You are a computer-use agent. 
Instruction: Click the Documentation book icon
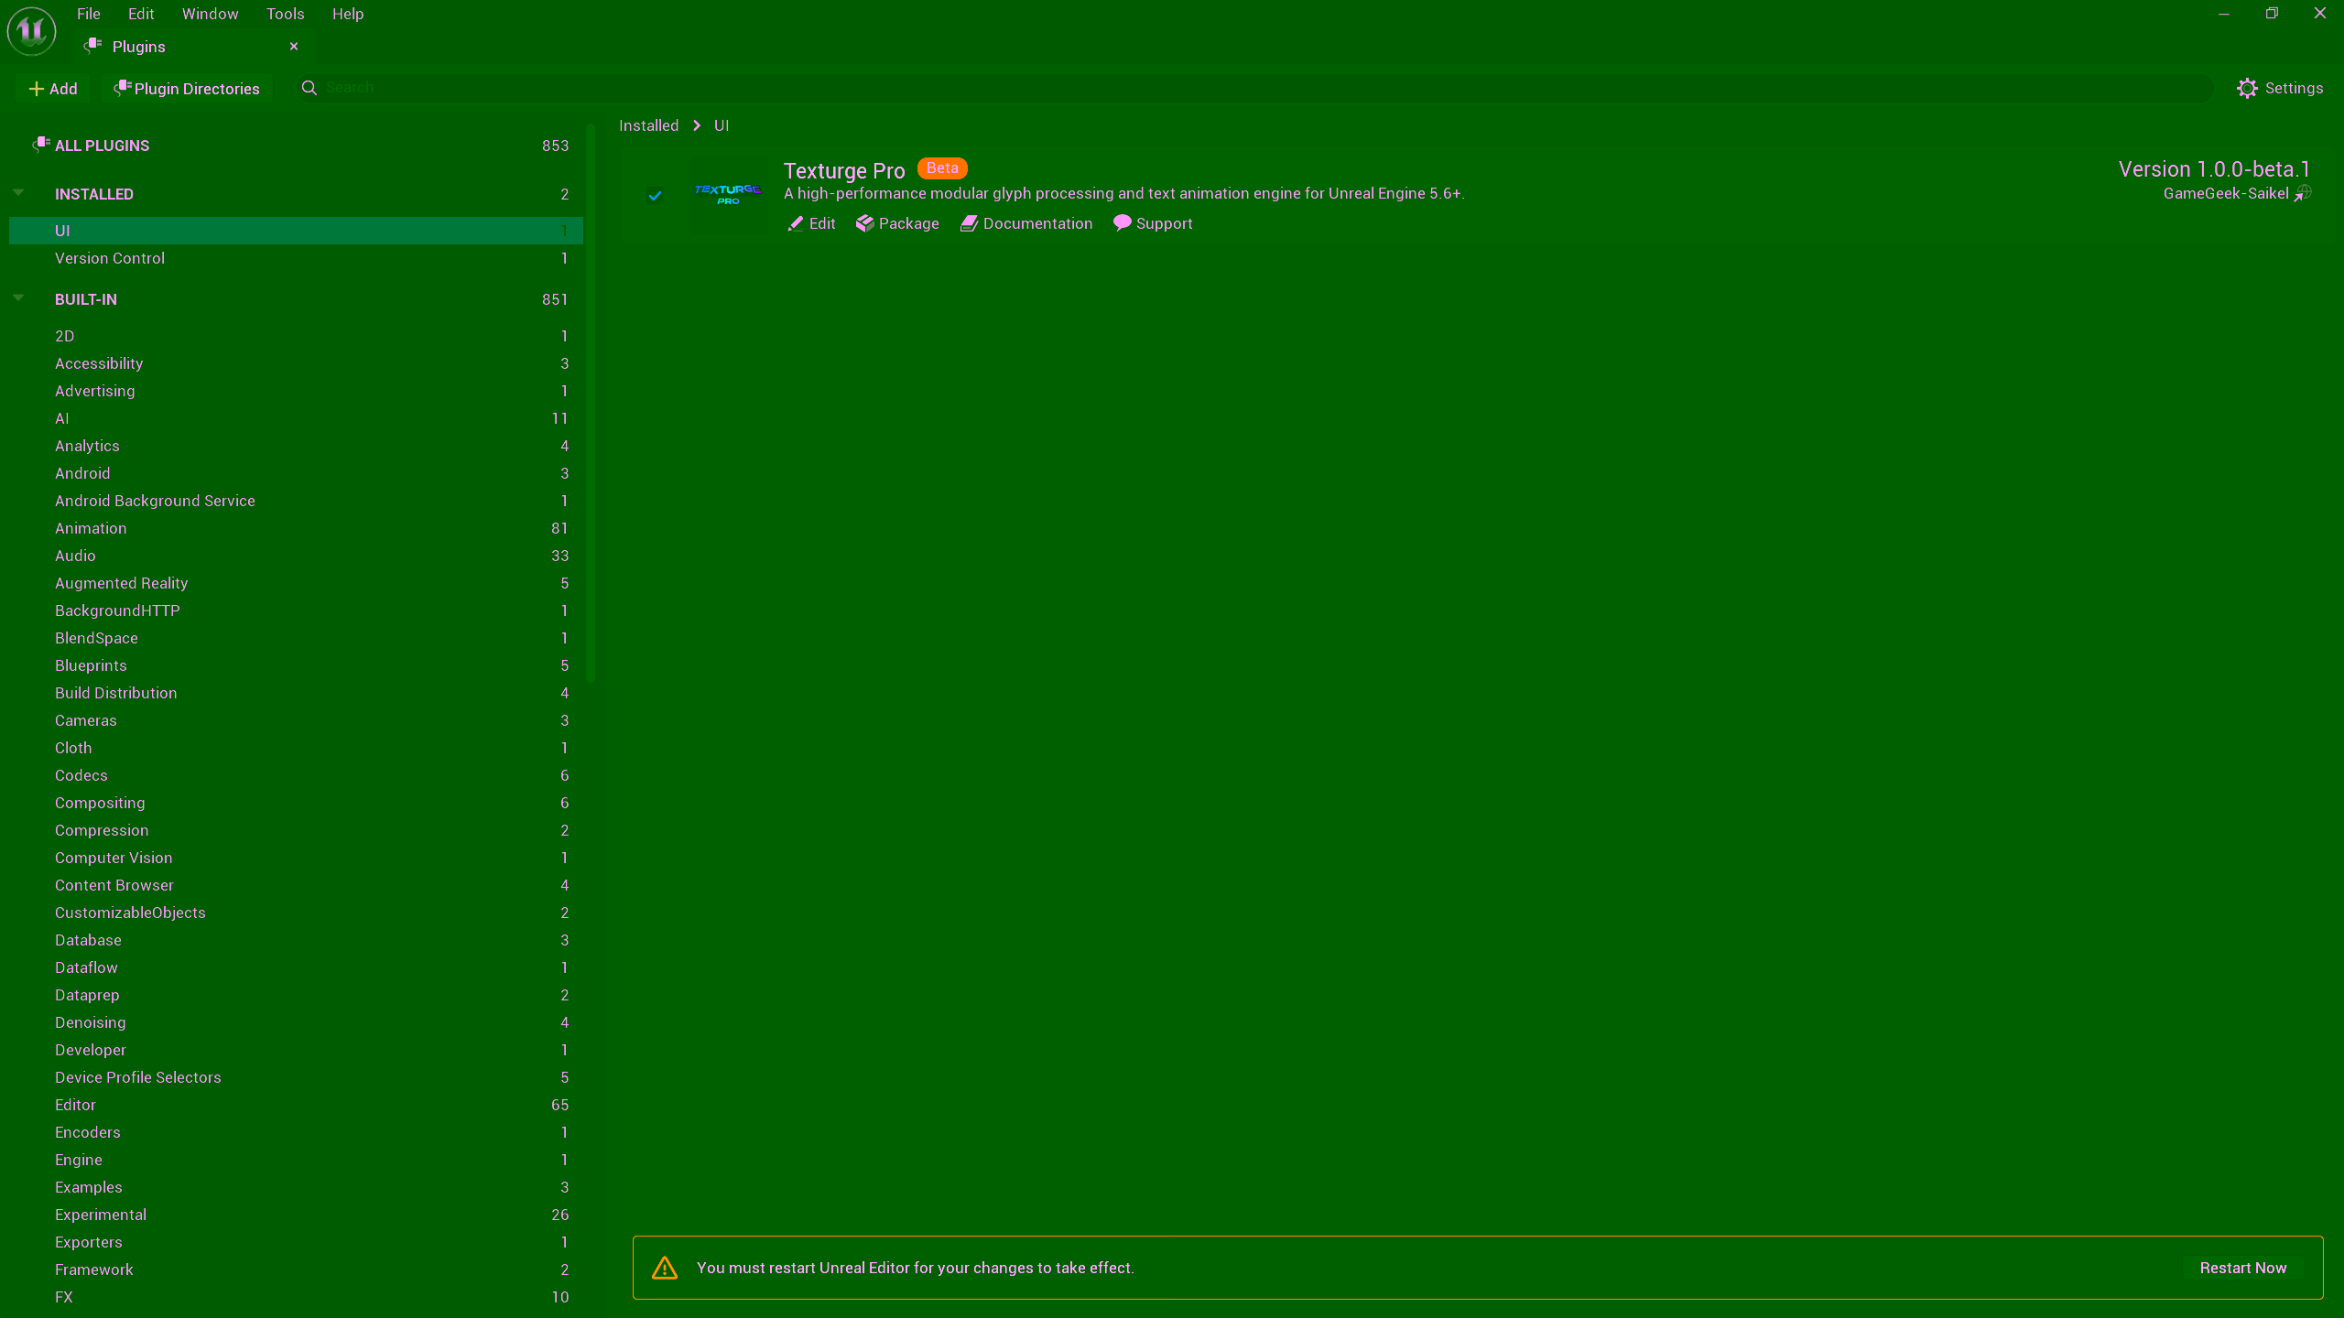coord(969,224)
